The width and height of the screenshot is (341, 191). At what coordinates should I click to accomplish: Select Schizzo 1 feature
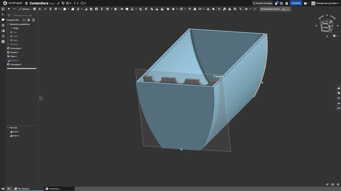(14, 44)
